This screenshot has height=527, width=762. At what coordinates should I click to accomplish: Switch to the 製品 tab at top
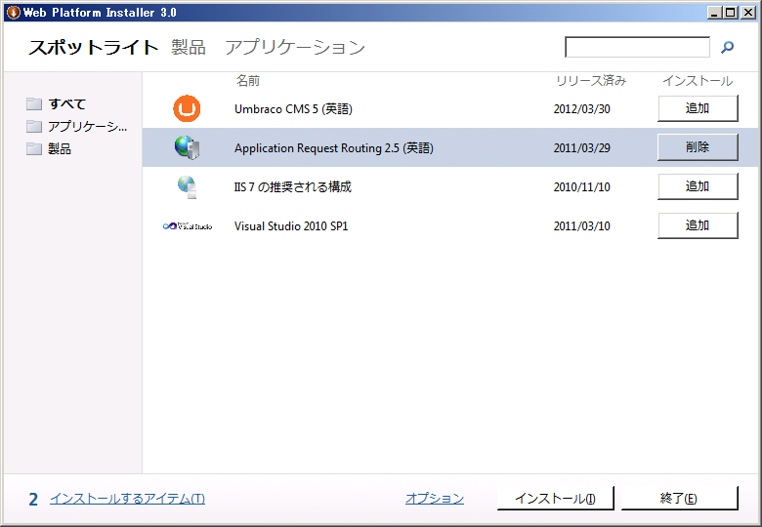tap(189, 47)
